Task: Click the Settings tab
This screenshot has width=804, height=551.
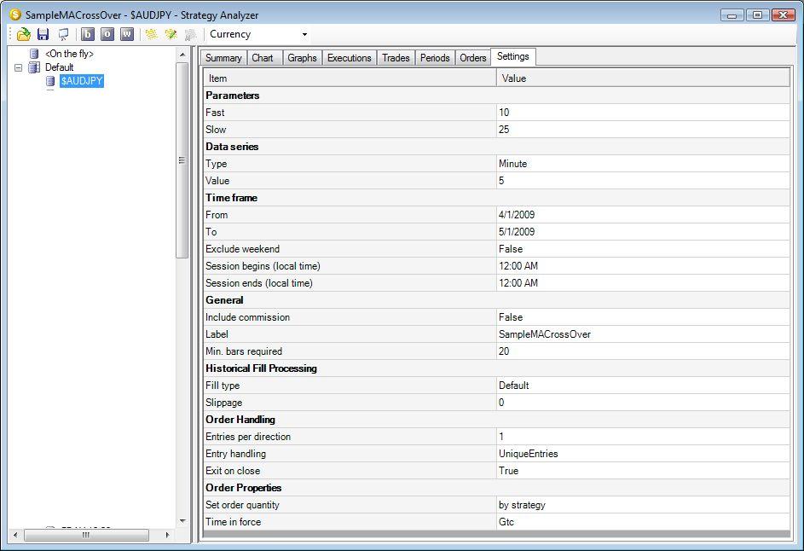Action: (512, 56)
